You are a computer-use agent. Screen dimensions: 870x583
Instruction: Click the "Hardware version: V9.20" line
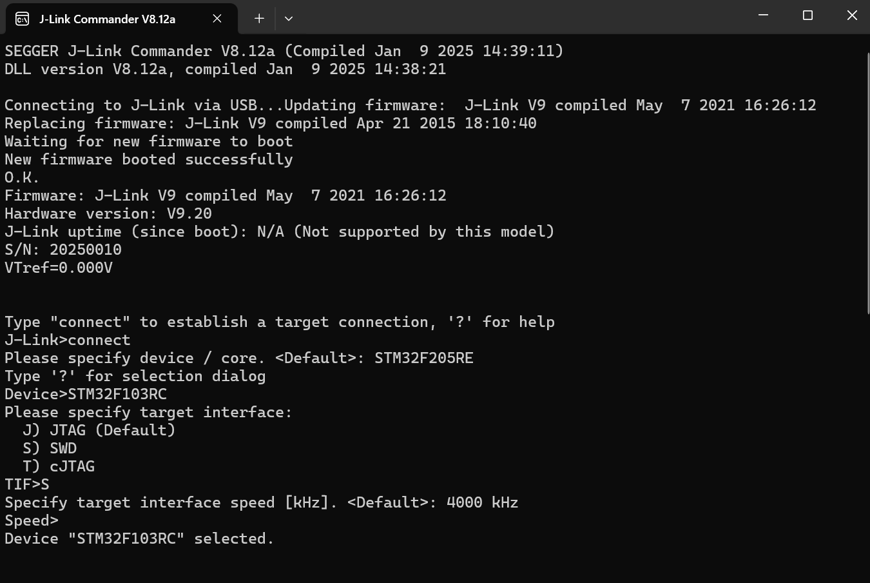108,213
